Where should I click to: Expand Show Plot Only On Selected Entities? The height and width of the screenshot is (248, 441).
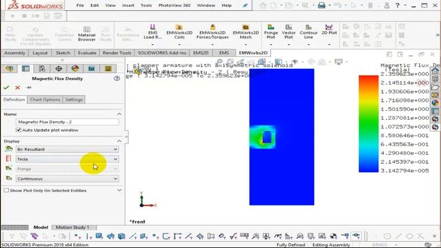pyautogui.click(x=119, y=190)
